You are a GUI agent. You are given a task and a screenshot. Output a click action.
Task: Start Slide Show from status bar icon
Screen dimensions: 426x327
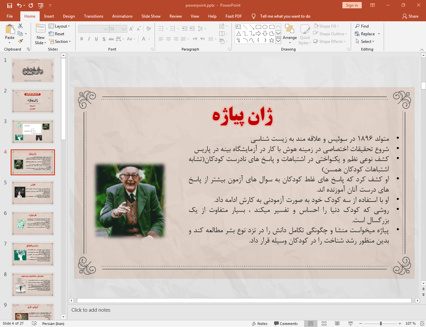350,323
